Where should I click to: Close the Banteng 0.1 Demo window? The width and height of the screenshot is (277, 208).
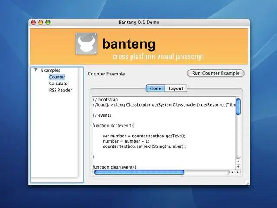(x=33, y=22)
